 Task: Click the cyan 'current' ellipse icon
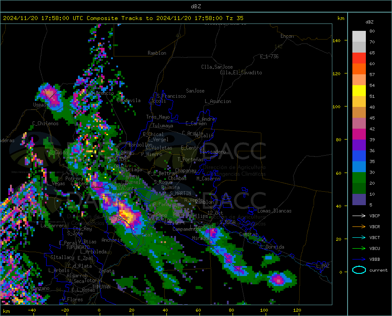click(x=359, y=270)
